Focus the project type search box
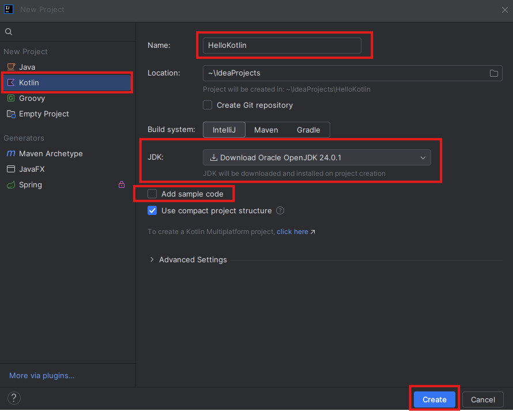This screenshot has width=513, height=411. [x=67, y=32]
